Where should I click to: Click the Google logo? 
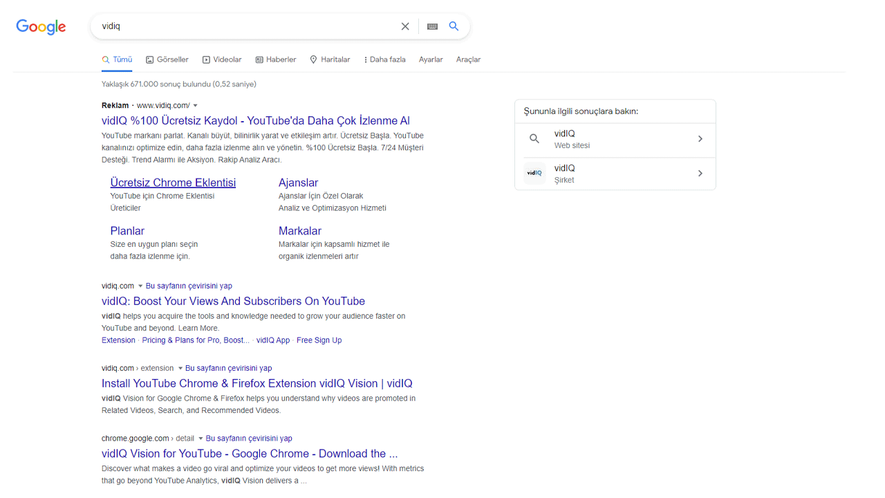[41, 26]
